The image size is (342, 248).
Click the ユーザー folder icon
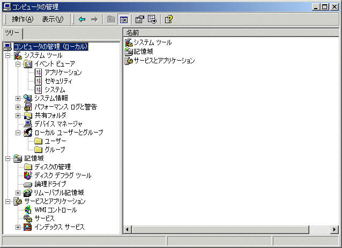pyautogui.click(x=39, y=141)
